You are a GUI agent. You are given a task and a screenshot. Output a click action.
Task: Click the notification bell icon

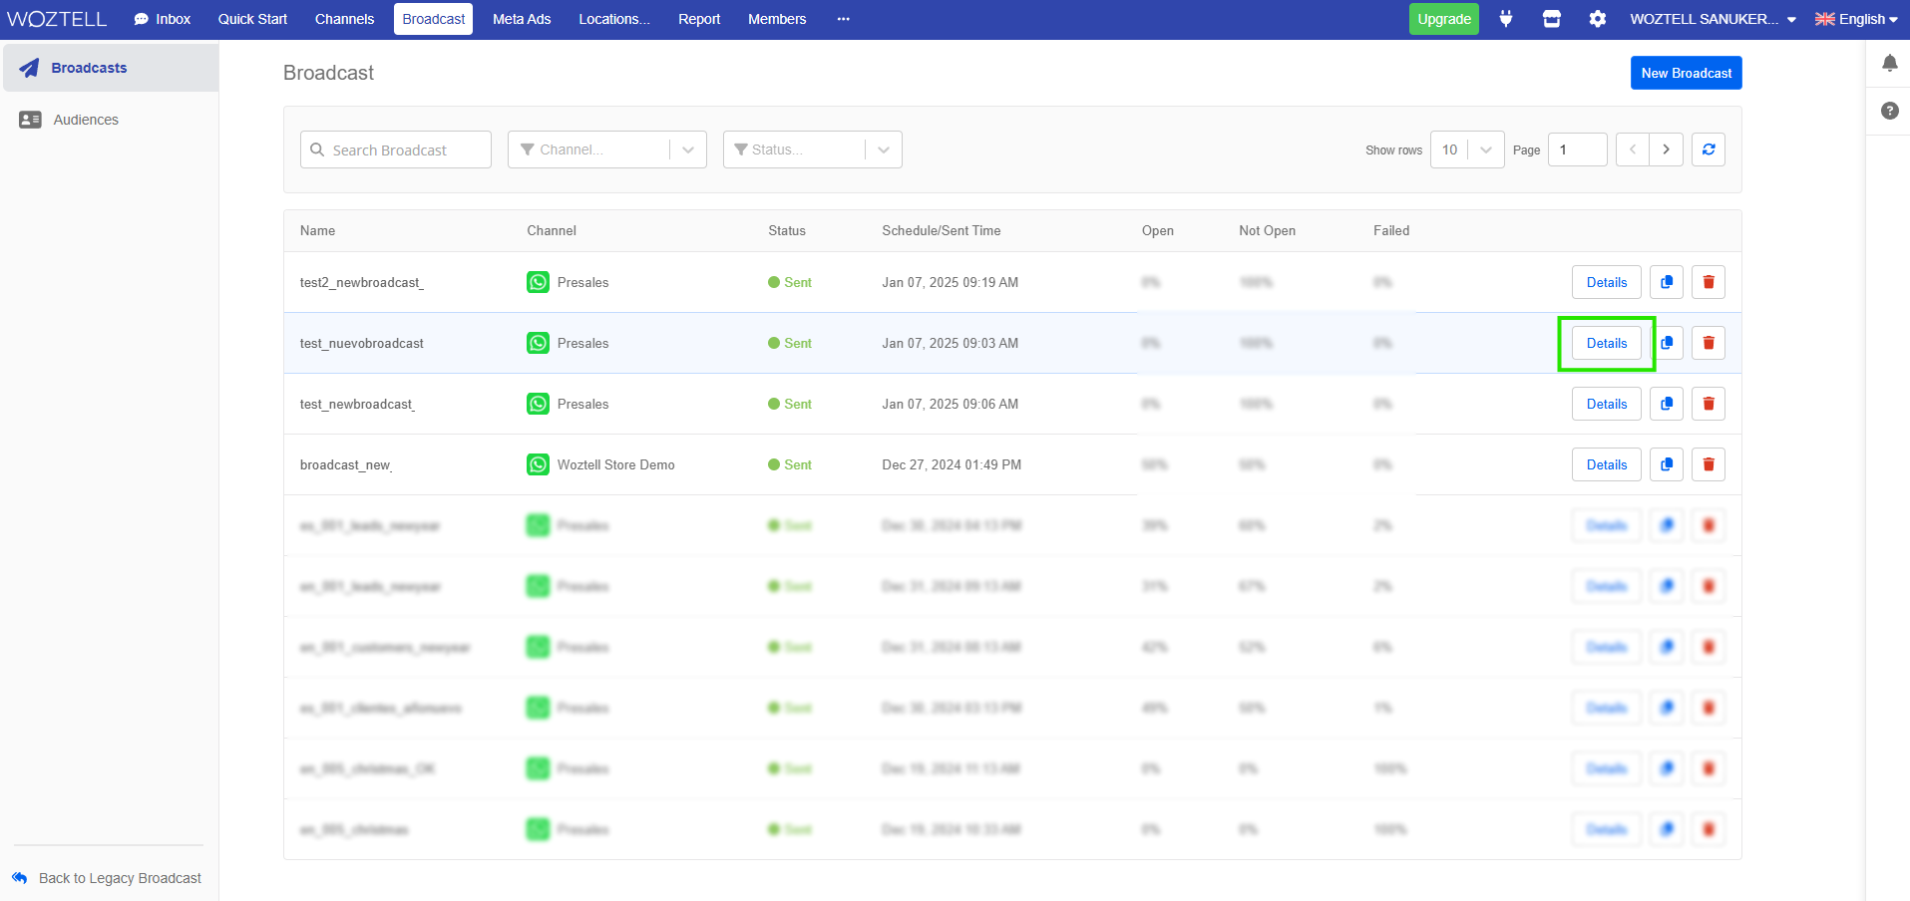(x=1889, y=64)
